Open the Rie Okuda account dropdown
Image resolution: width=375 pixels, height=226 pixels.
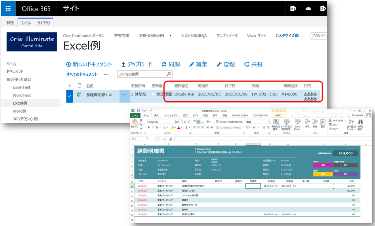click(x=358, y=115)
